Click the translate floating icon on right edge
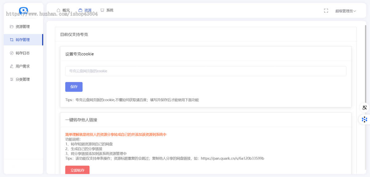The width and height of the screenshot is (370, 177). coord(365,108)
